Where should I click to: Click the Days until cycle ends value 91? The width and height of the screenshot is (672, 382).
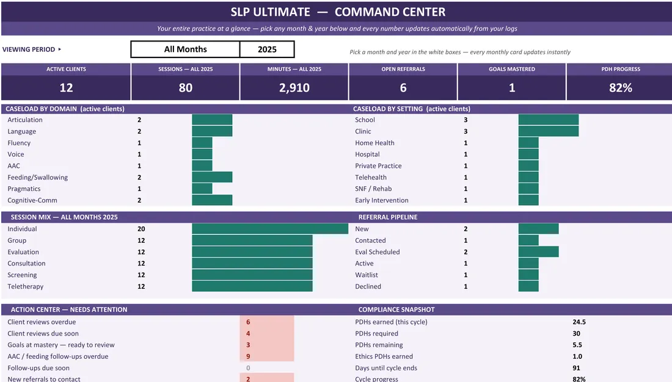point(577,368)
